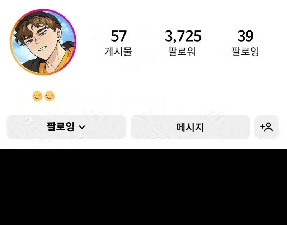
Task: Click the 팔로워 label
Action: [182, 52]
